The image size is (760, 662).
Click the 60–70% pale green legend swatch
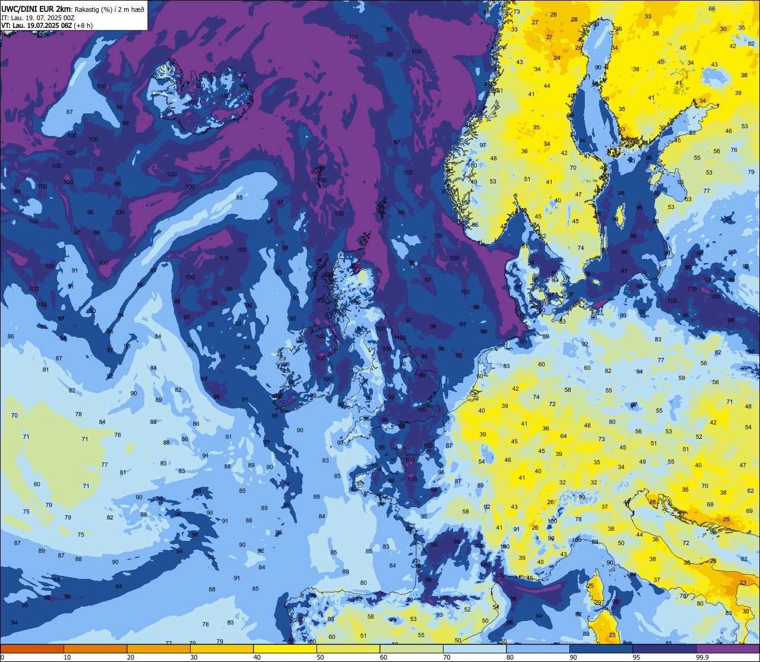click(x=411, y=648)
